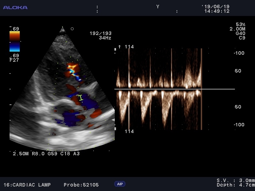Click the lower '-100' velocity scale label
The width and height of the screenshot is (255, 191).
click(239, 124)
